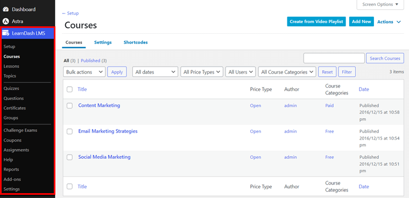Sort by Date in table header
The width and height of the screenshot is (409, 198).
click(364, 89)
